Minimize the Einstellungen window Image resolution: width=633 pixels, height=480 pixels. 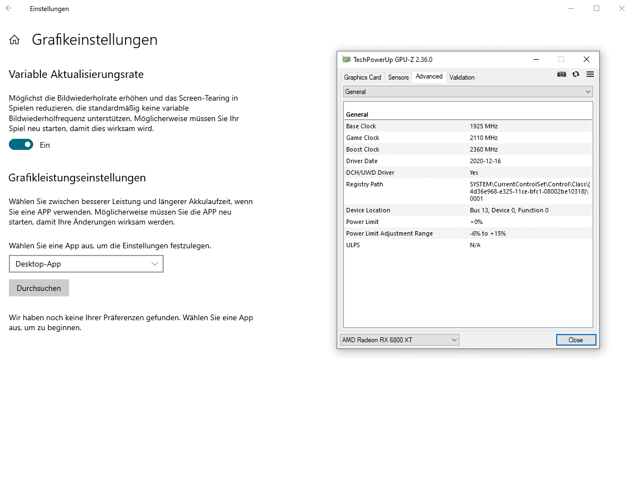571,8
